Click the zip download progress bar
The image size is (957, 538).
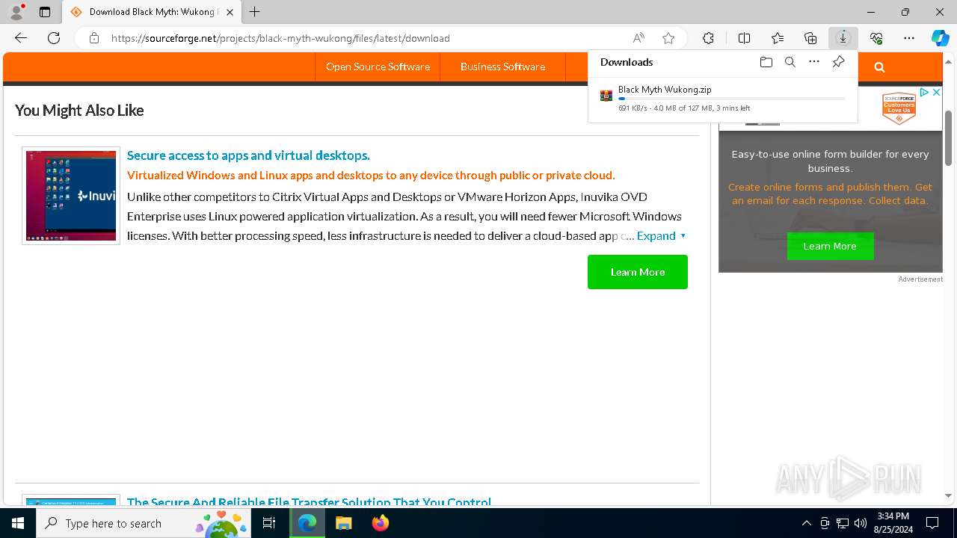(731, 99)
